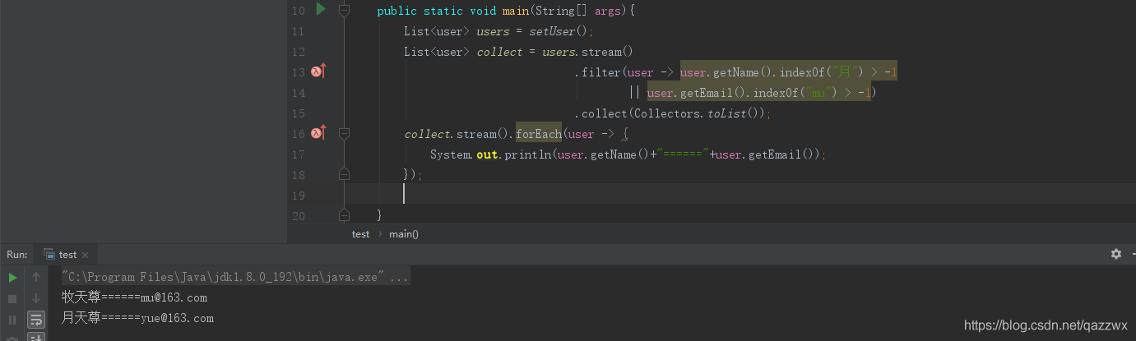Toggle soft-wrap in the console output
Image resolution: width=1136 pixels, height=341 pixels.
pos(36,319)
